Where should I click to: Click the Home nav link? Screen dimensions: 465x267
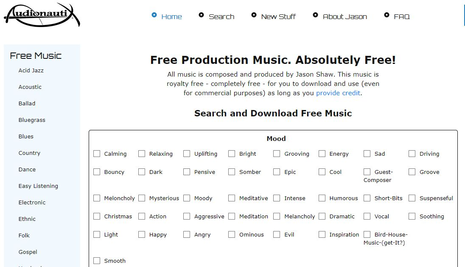[x=171, y=17]
